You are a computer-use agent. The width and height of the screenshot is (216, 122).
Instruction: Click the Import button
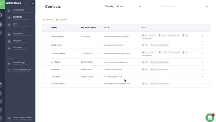pos(48,20)
